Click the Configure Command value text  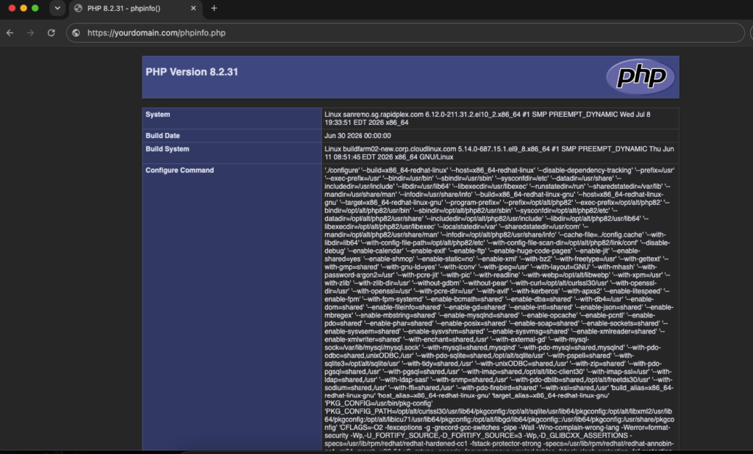click(x=499, y=307)
